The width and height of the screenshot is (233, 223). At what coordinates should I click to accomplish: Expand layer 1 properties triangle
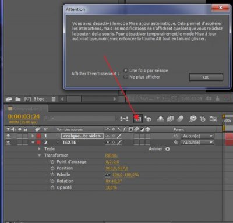(x=33, y=136)
